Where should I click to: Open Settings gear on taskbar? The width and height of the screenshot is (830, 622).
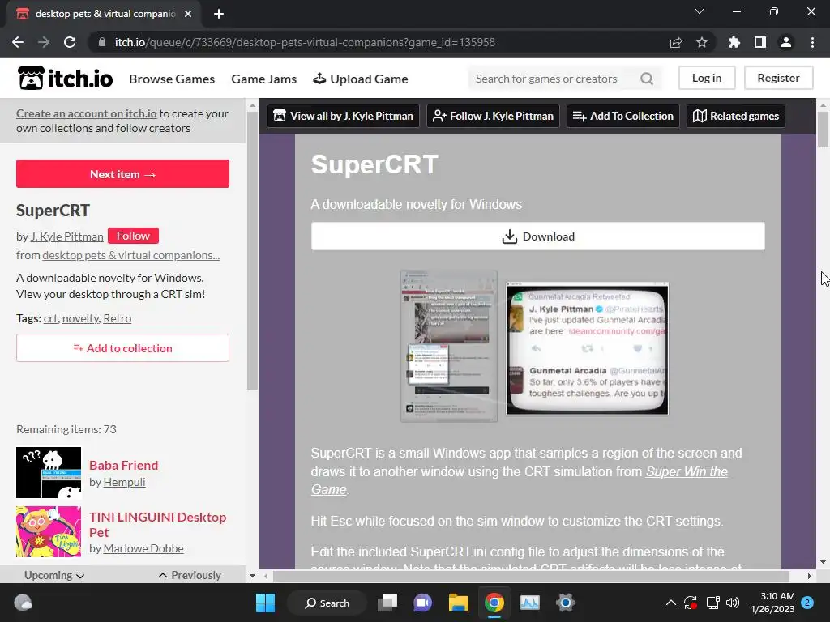tap(565, 603)
